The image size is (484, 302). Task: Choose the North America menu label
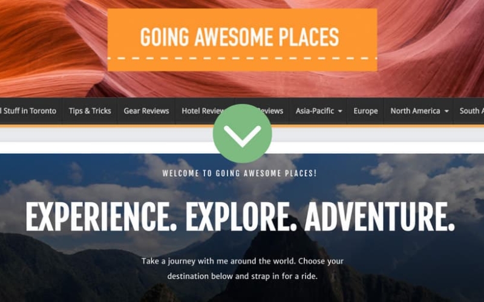click(x=415, y=111)
